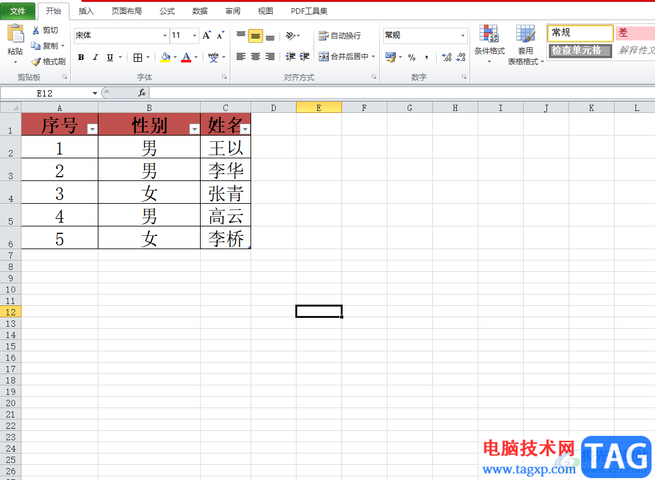Decrease decimal places
The height and width of the screenshot is (480, 655).
tap(461, 57)
